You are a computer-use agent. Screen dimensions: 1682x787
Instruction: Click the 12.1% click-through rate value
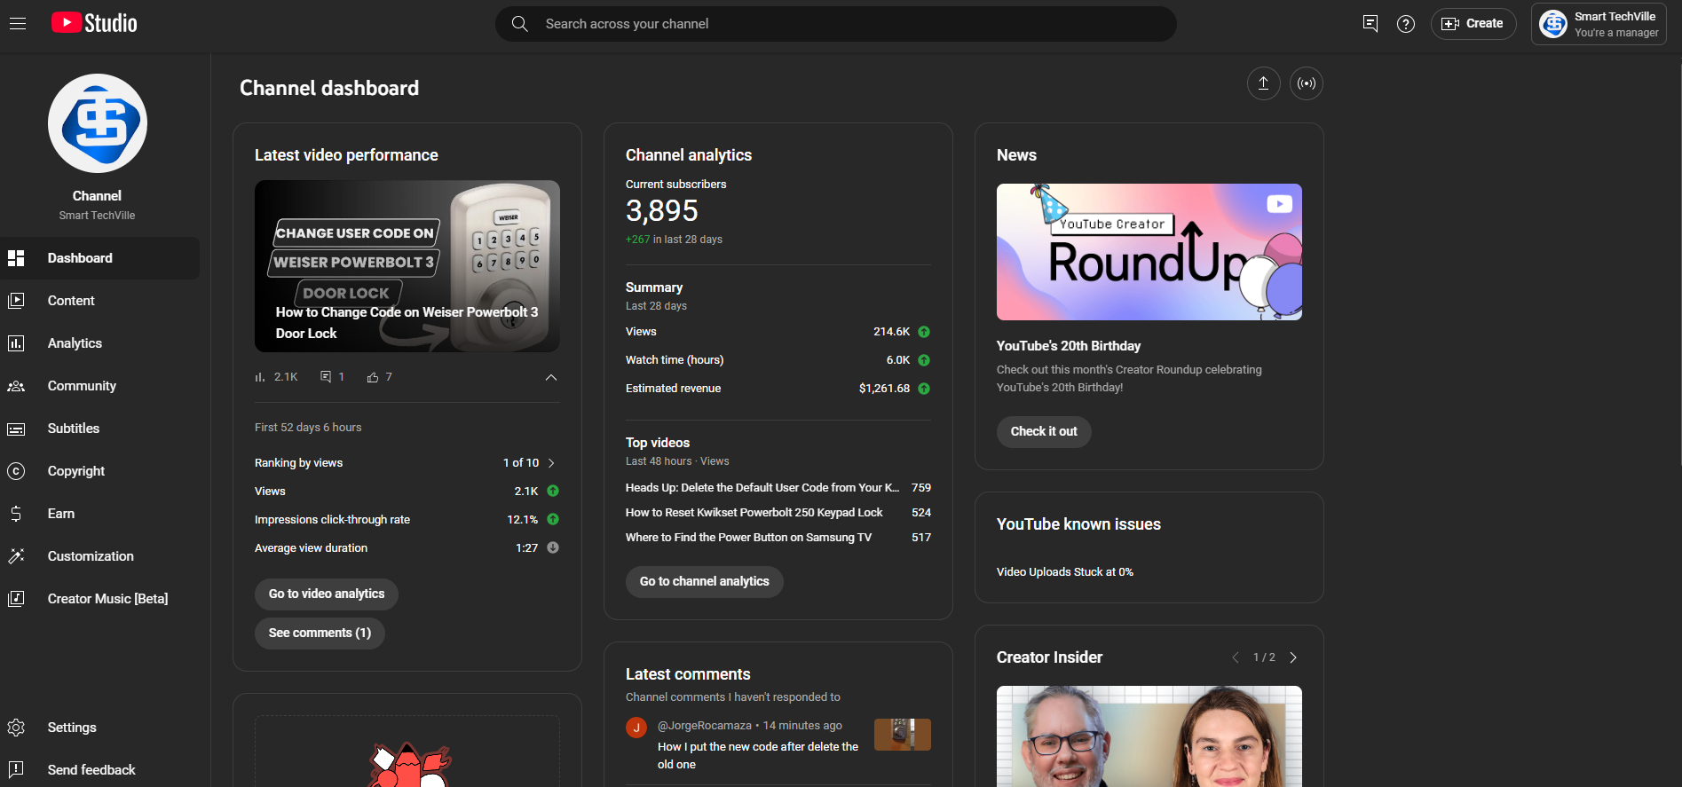523,520
